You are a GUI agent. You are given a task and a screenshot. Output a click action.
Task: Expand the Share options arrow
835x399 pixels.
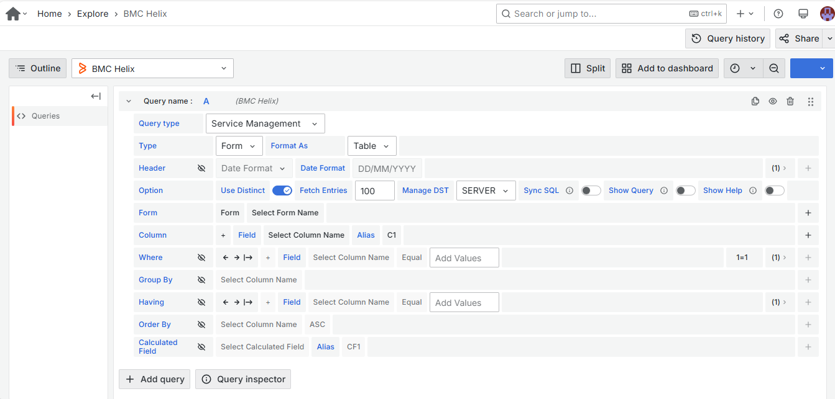coord(829,38)
